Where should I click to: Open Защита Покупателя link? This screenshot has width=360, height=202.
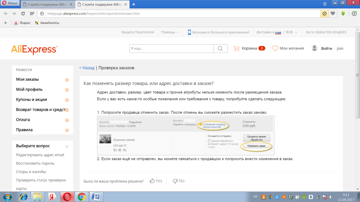click(x=137, y=32)
